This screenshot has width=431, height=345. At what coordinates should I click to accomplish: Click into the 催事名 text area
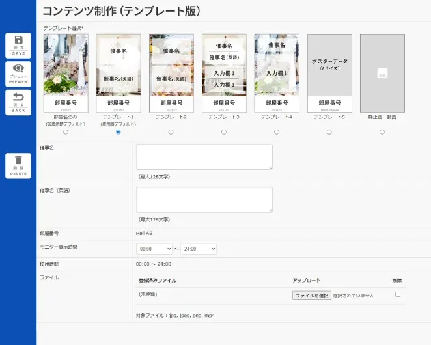pos(204,157)
